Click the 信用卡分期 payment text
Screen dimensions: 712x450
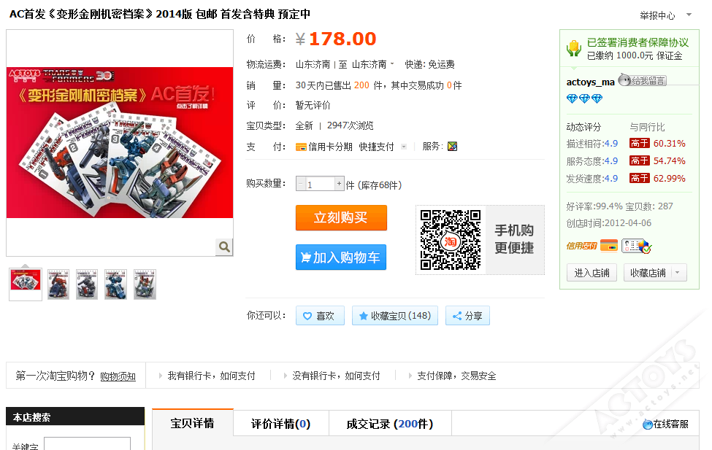(331, 147)
